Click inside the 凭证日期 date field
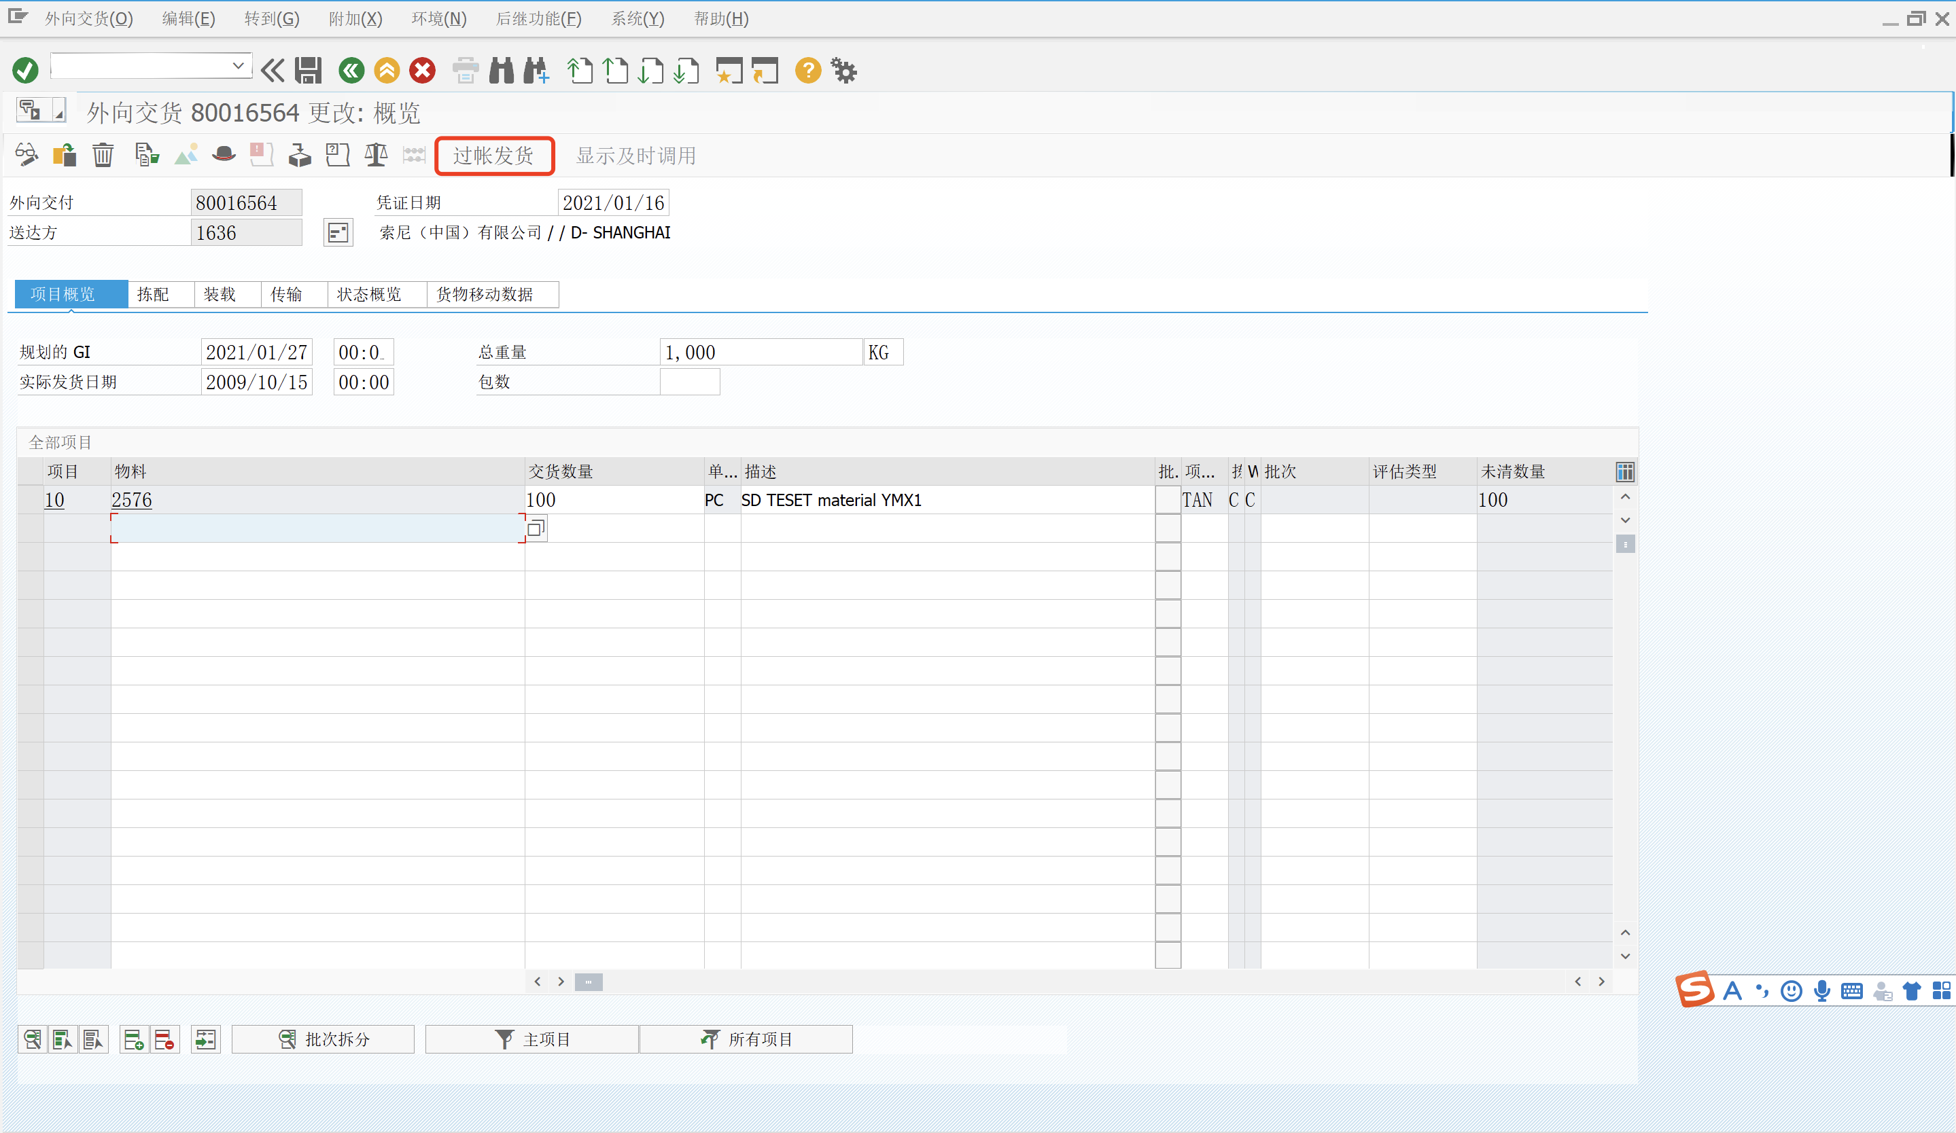This screenshot has width=1956, height=1133. pos(612,202)
